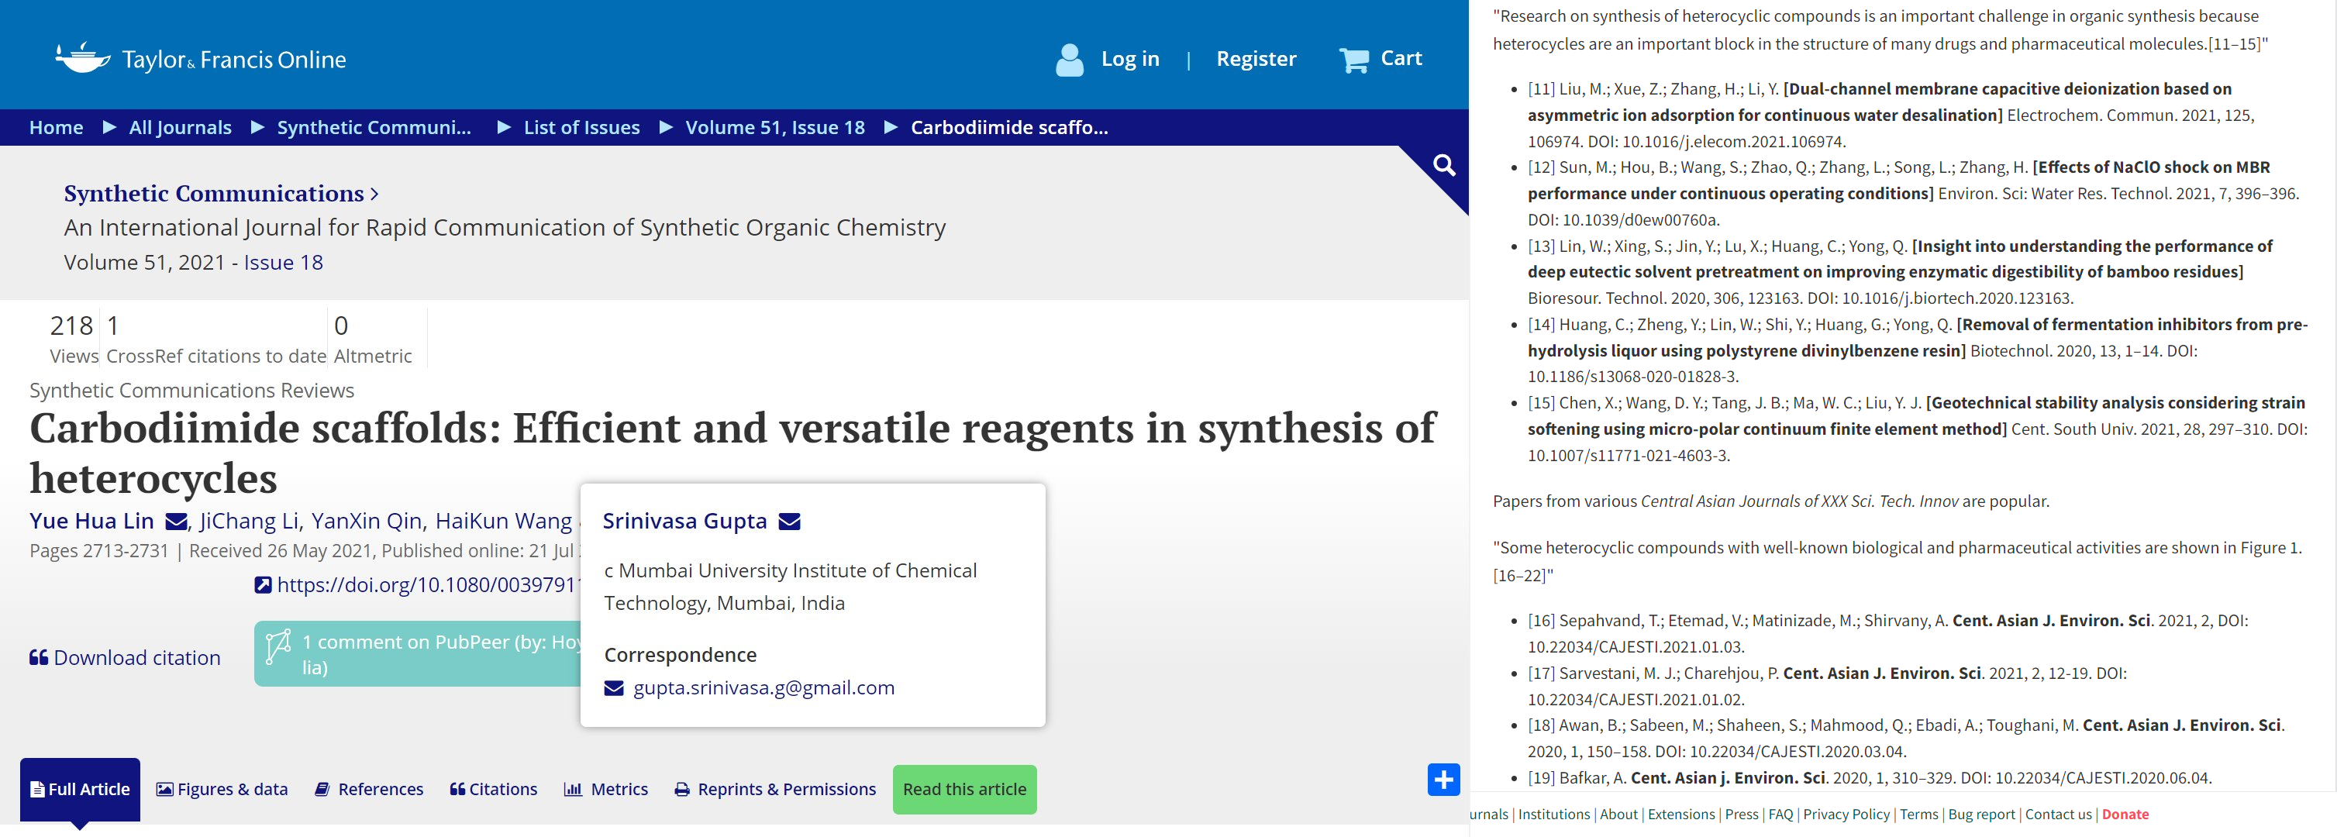2337x837 pixels.
Task: Click the blue plus share button
Action: click(x=1443, y=779)
